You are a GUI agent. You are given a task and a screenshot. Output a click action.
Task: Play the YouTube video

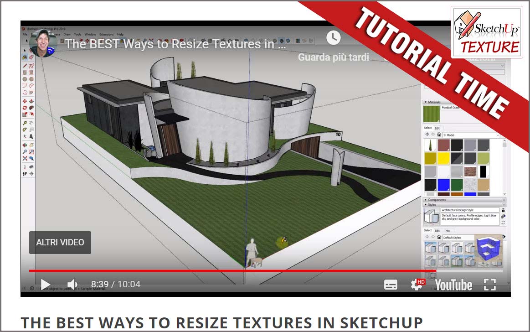[46, 285]
